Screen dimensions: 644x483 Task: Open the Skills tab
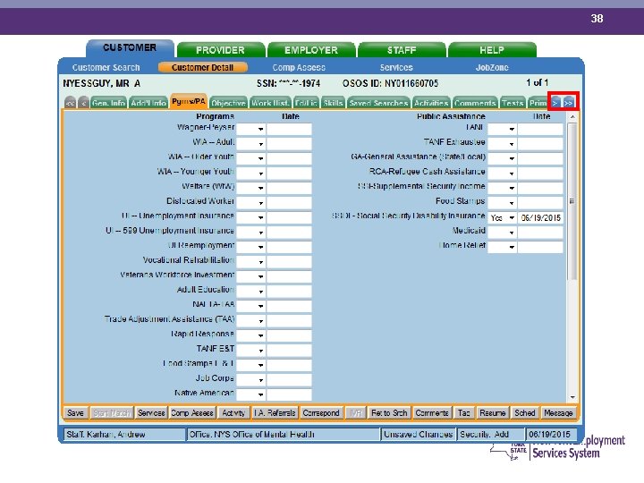pyautogui.click(x=333, y=103)
